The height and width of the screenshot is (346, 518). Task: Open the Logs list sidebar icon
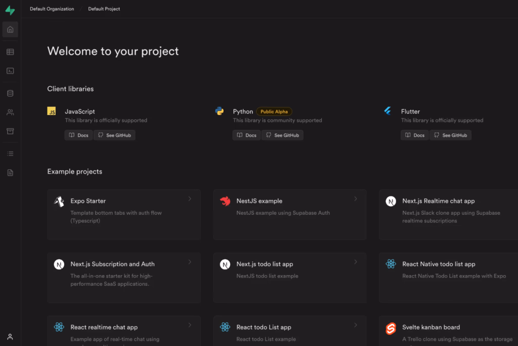pos(10,154)
